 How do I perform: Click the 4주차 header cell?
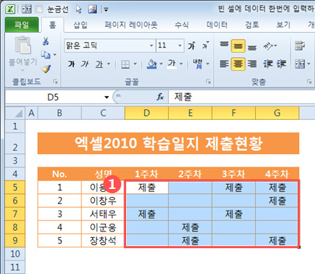tap(277, 174)
